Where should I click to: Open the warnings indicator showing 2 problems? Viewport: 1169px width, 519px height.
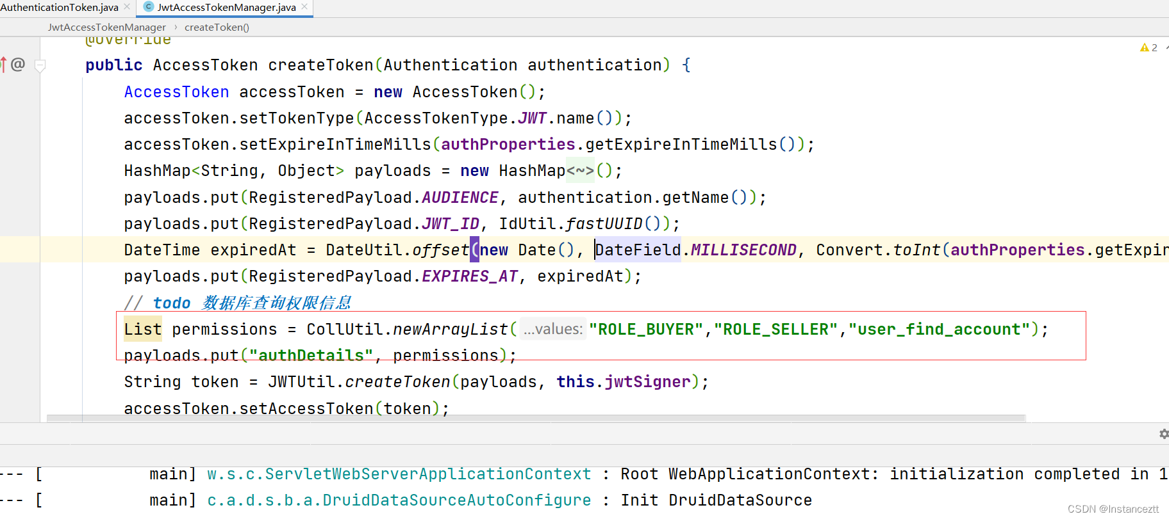[x=1148, y=47]
